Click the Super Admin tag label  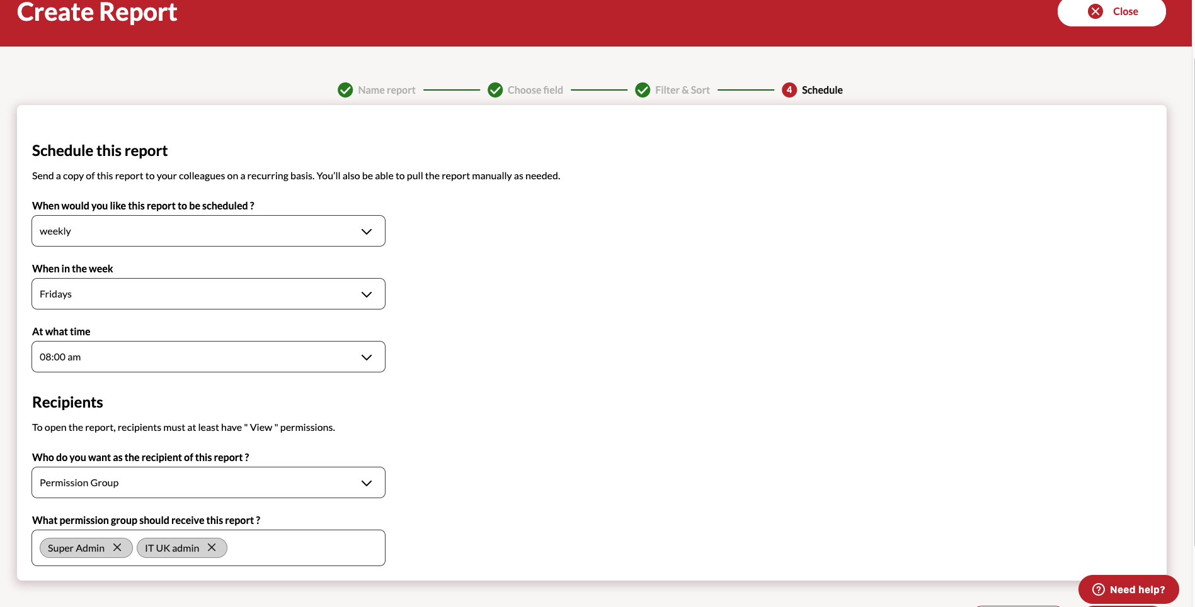point(76,548)
